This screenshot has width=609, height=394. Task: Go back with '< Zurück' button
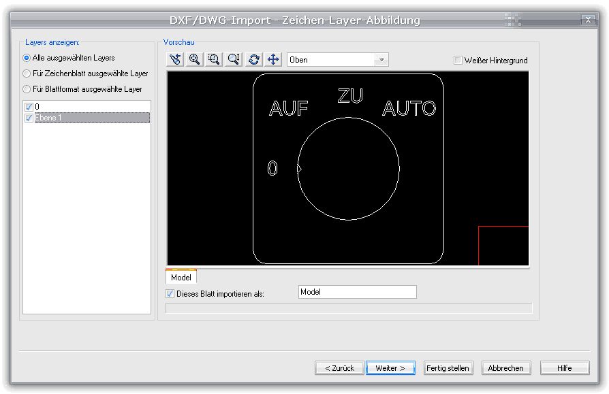[339, 368]
